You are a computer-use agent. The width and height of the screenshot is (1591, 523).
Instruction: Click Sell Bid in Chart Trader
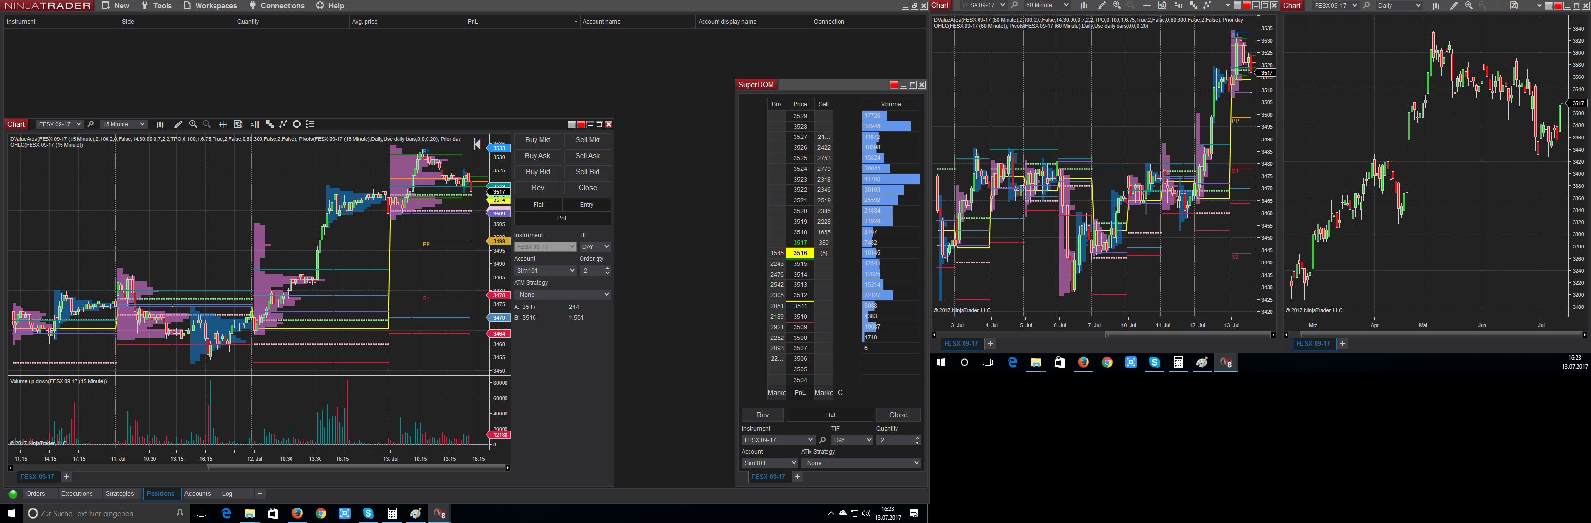(x=587, y=172)
